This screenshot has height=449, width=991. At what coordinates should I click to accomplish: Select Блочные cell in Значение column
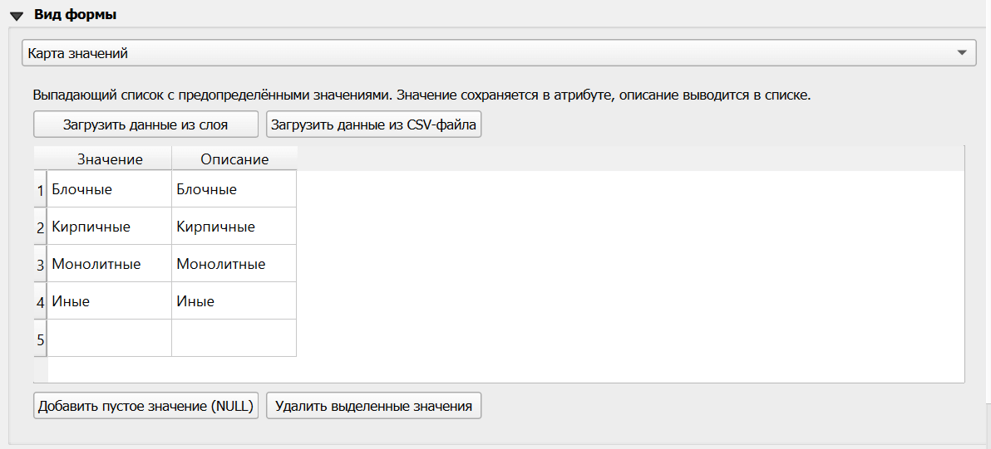[110, 189]
